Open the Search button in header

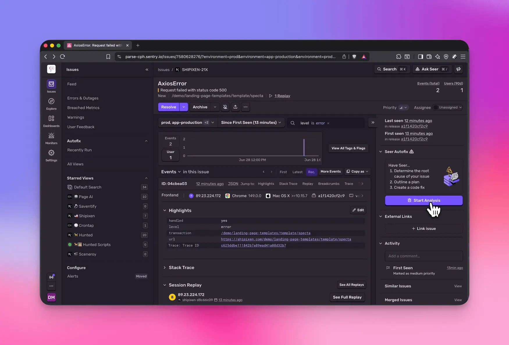[x=392, y=69]
